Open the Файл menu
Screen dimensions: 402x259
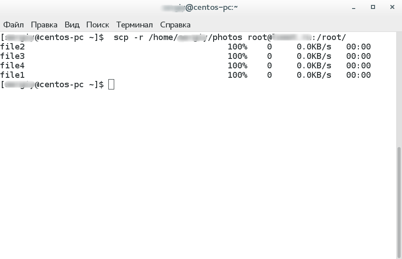13,25
